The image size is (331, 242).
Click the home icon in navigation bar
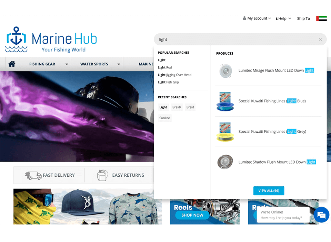(x=12, y=64)
